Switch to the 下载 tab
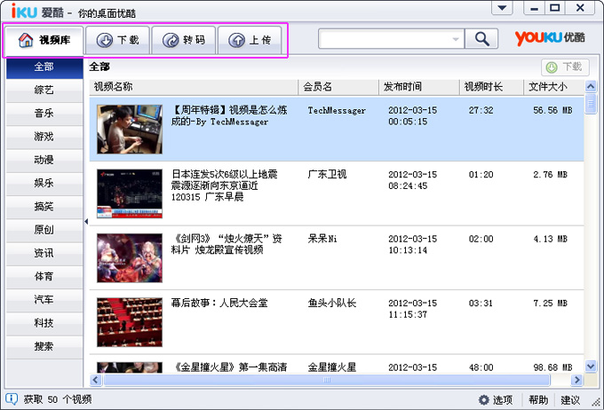The height and width of the screenshot is (410, 604). tap(118, 40)
